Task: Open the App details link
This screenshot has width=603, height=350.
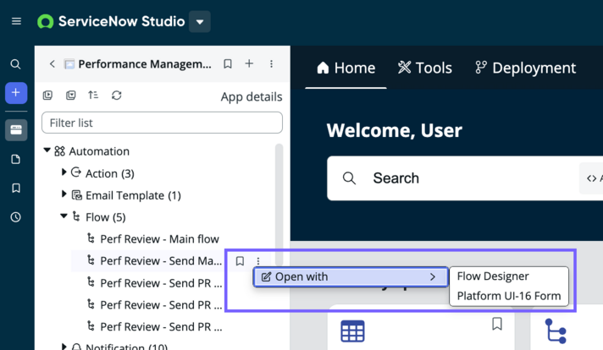Action: click(x=252, y=96)
